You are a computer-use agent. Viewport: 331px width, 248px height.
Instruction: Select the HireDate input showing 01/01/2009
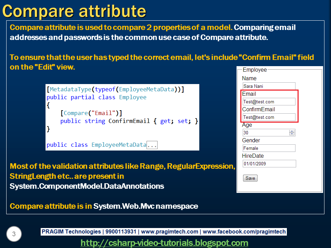(x=268, y=163)
